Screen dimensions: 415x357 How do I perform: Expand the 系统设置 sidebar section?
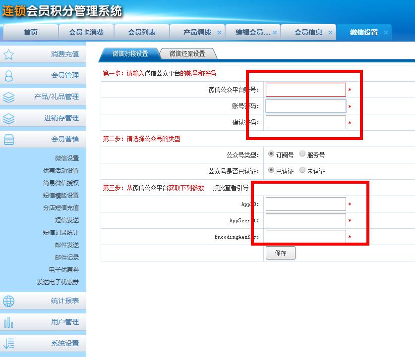[64, 344]
